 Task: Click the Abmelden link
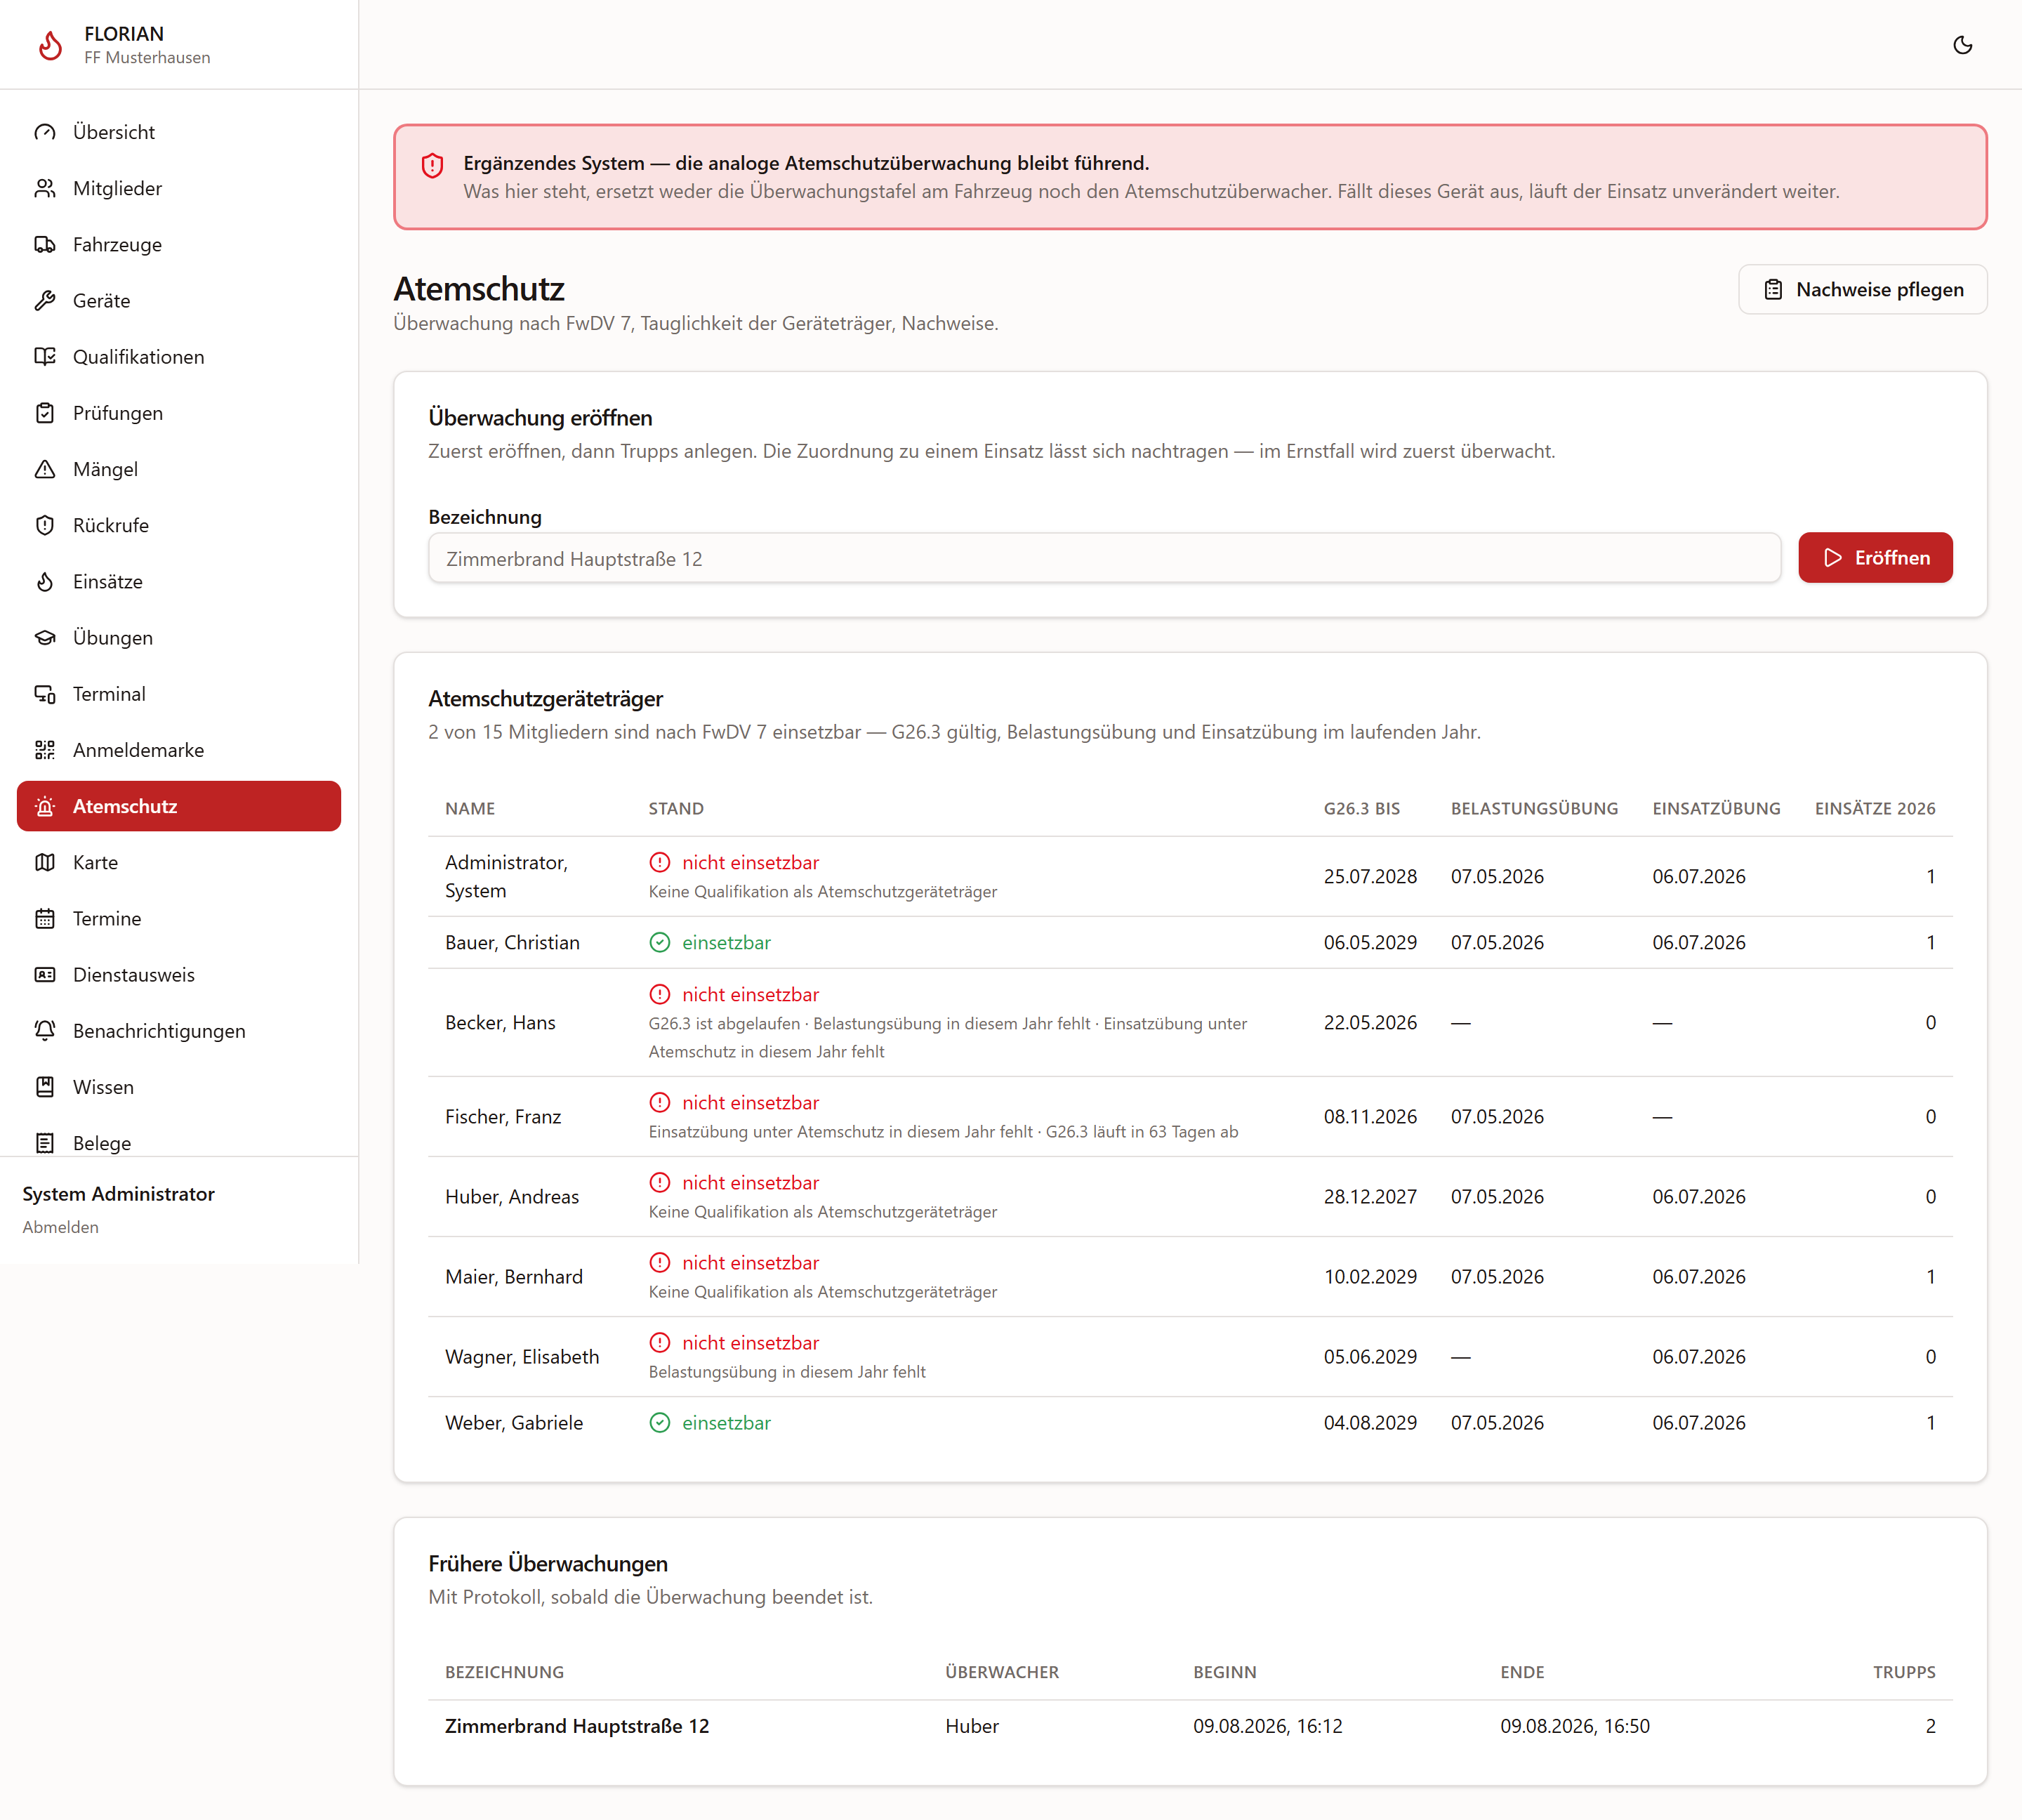point(60,1227)
